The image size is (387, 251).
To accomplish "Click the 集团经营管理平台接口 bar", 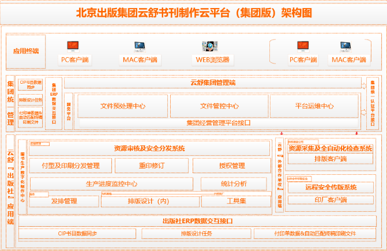I will tap(219, 122).
